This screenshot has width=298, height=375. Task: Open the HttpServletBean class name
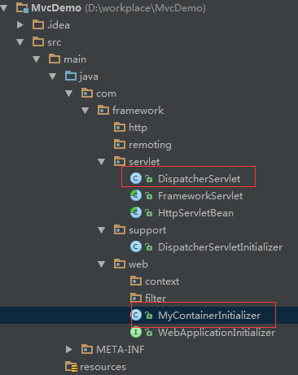(196, 213)
